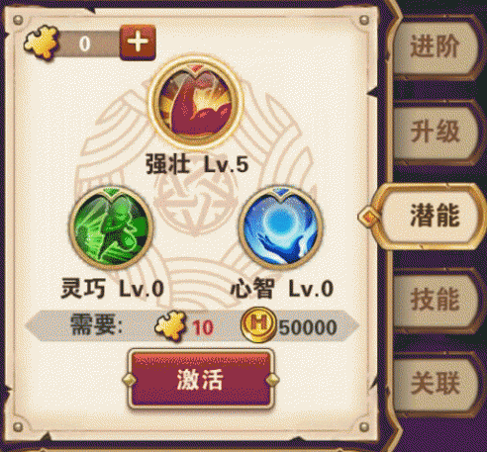The height and width of the screenshot is (452, 487).
Task: Open the 技能 tab
Action: click(x=436, y=299)
